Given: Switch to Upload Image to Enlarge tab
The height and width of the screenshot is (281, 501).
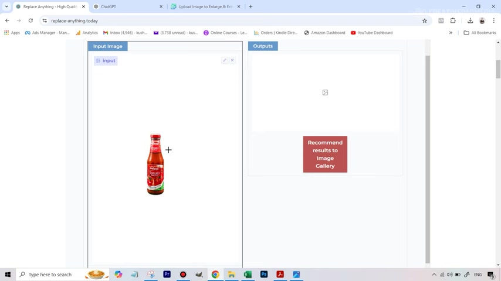Looking at the screenshot, I should pos(205,6).
